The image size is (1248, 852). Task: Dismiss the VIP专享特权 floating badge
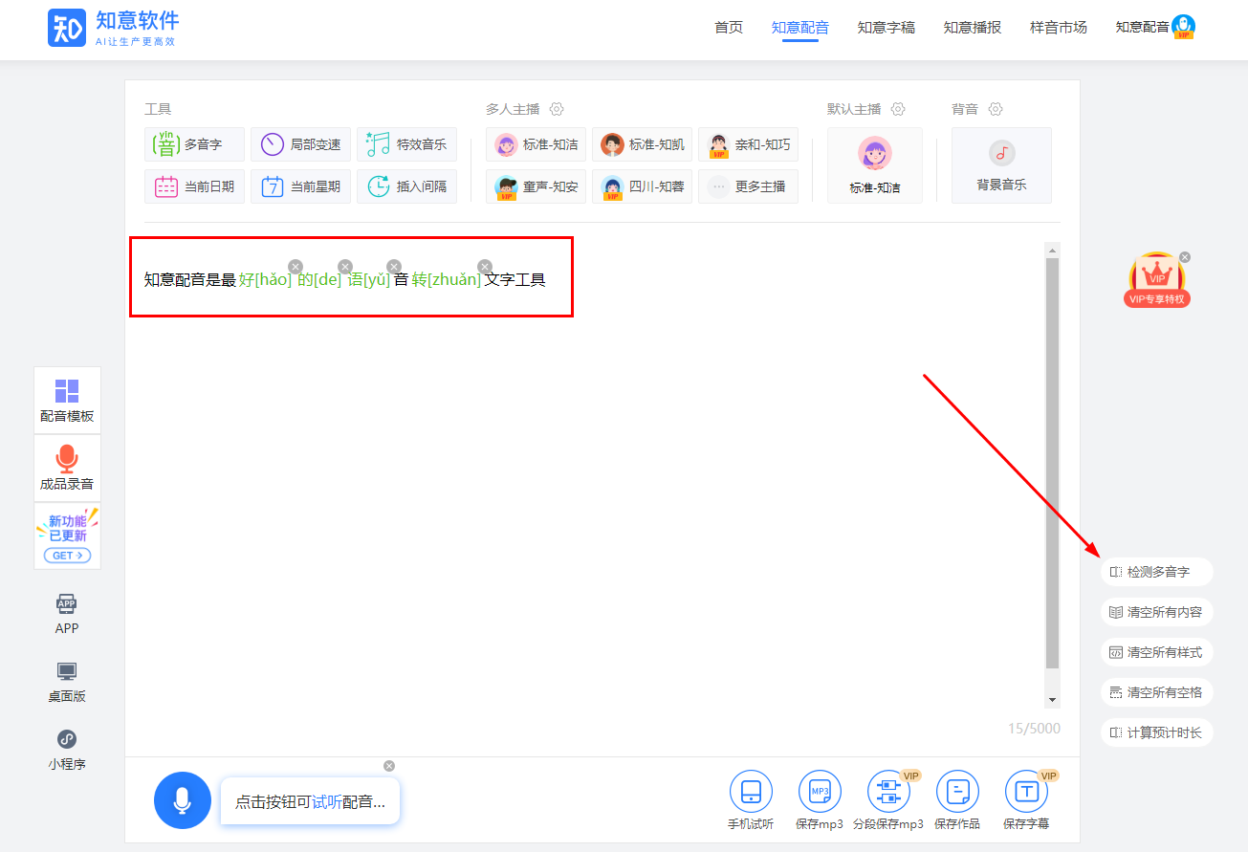pos(1185,257)
